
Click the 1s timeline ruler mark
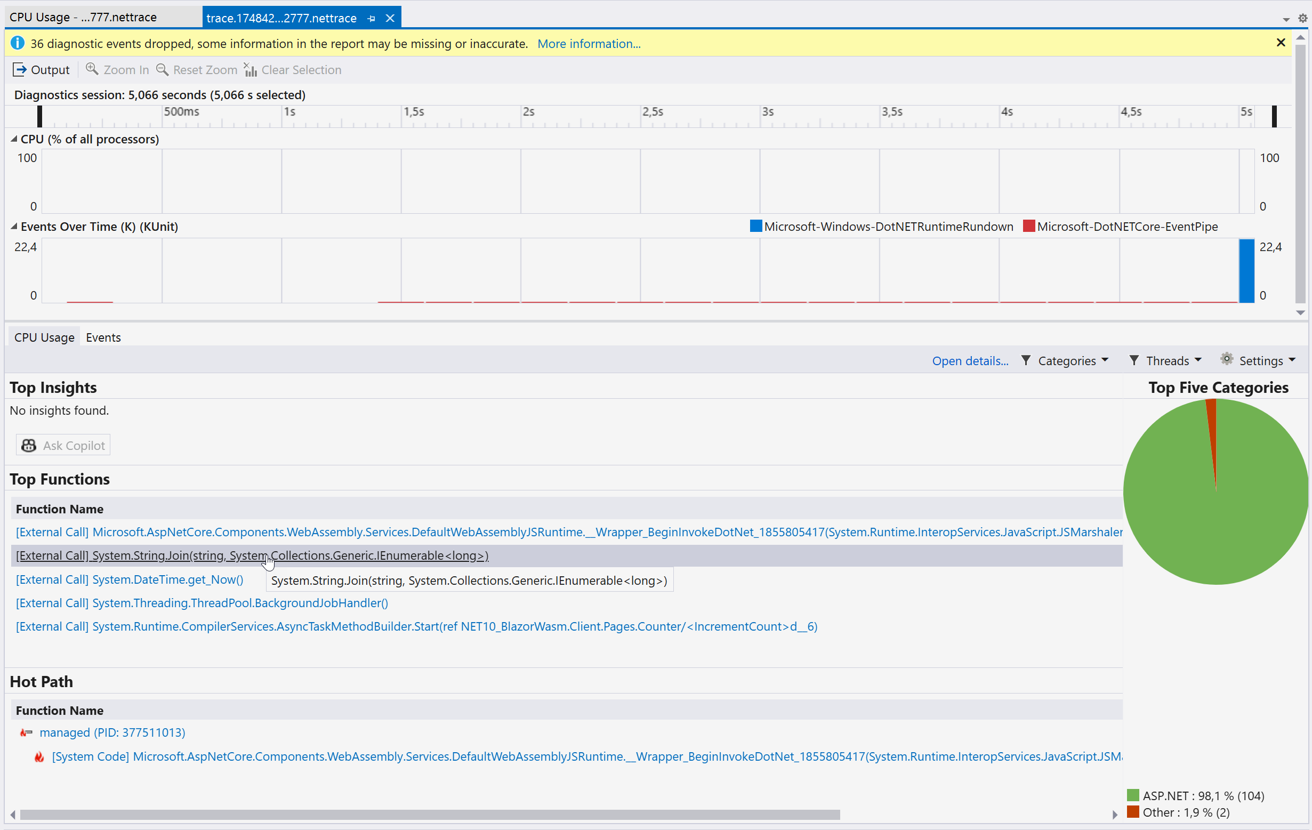[289, 112]
